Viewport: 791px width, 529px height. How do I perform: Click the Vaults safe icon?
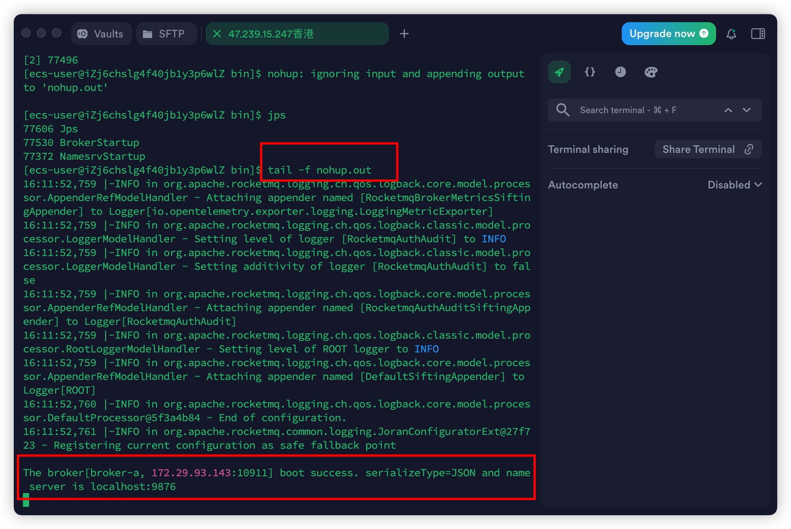(x=83, y=34)
